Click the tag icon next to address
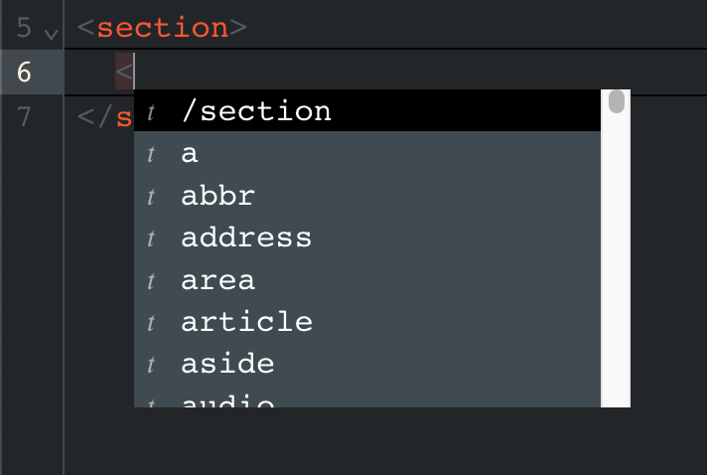The width and height of the screenshot is (707, 475). point(151,238)
